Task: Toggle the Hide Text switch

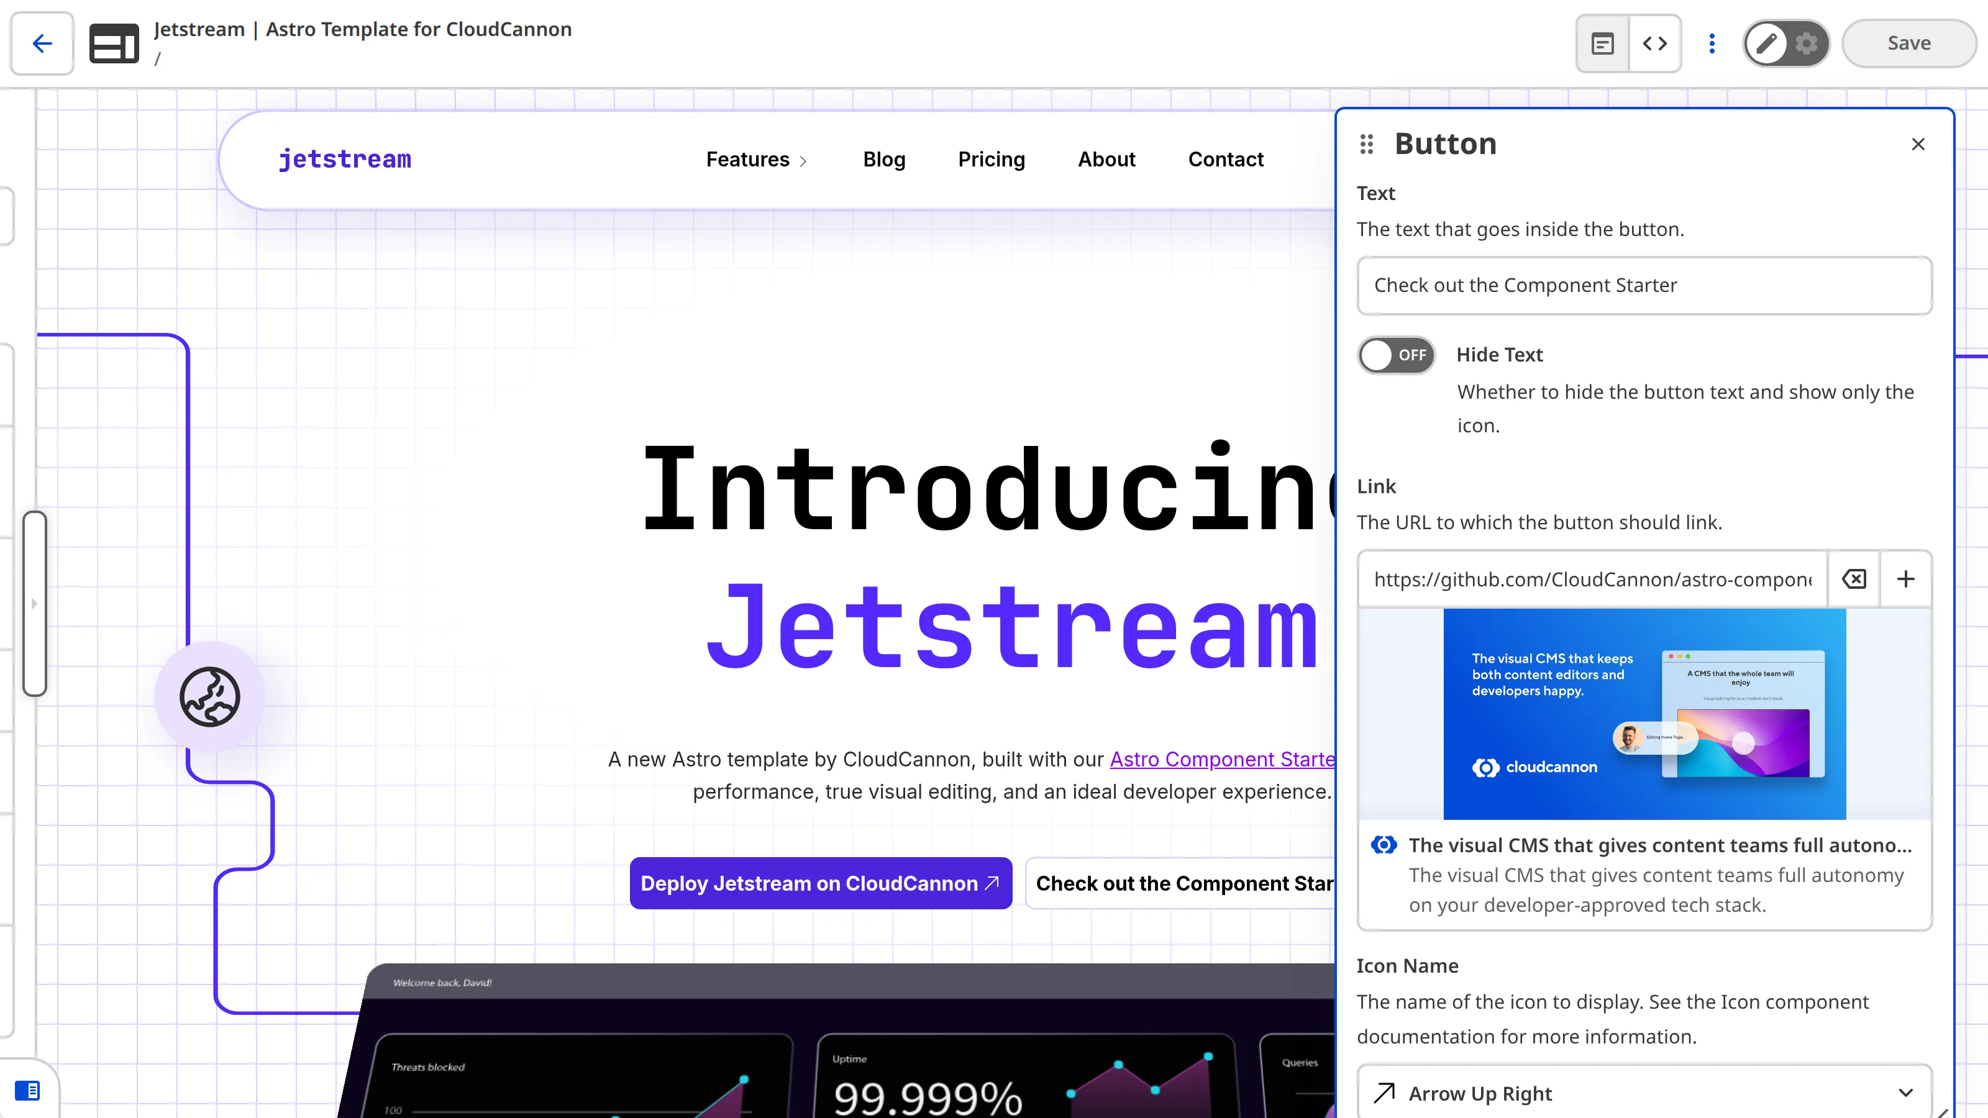Action: click(1396, 355)
